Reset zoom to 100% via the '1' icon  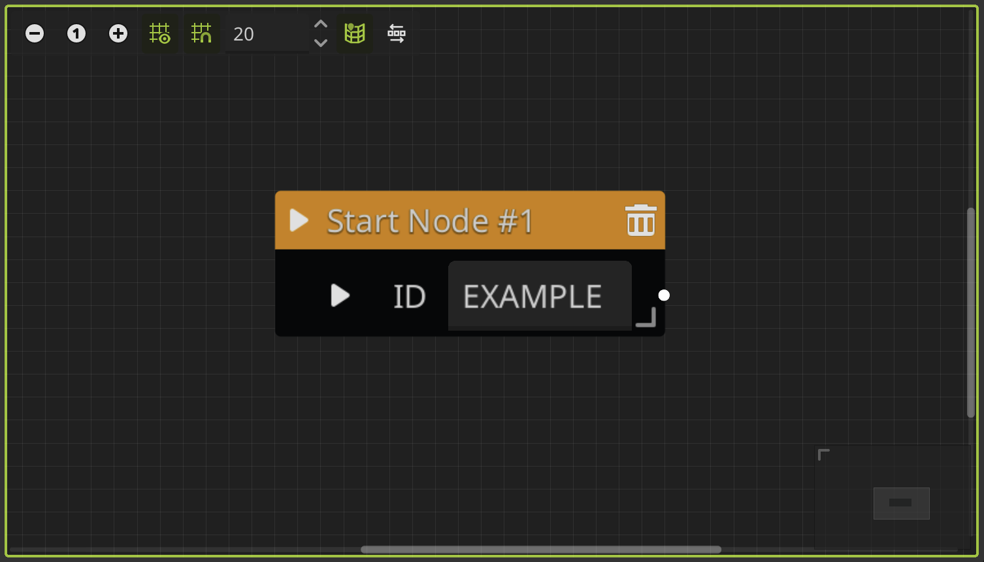pyautogui.click(x=76, y=33)
